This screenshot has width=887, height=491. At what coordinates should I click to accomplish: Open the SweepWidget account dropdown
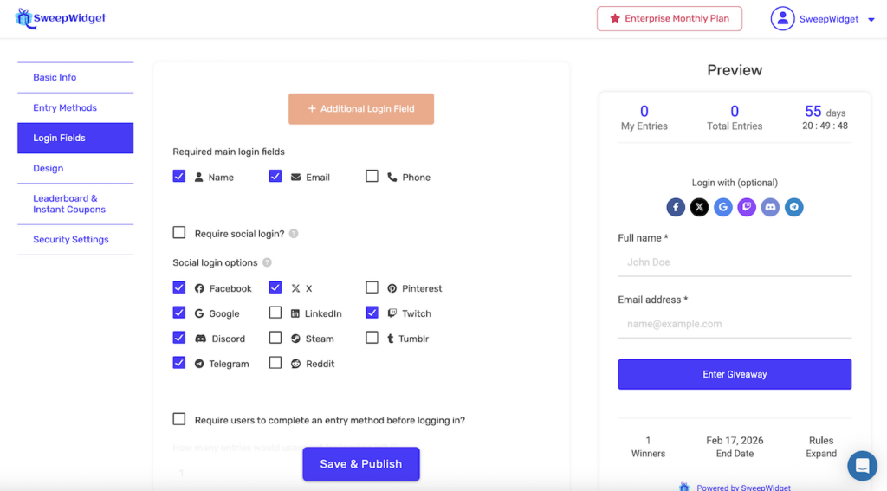pyautogui.click(x=823, y=19)
